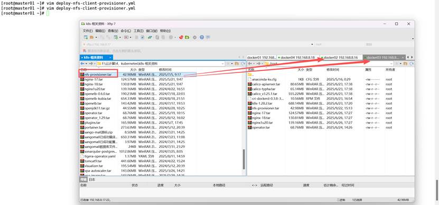Image resolution: width=439 pixels, height=205 pixels.
Task: Select k8s-1.28.2.tar in remote pane
Action: (x=260, y=104)
